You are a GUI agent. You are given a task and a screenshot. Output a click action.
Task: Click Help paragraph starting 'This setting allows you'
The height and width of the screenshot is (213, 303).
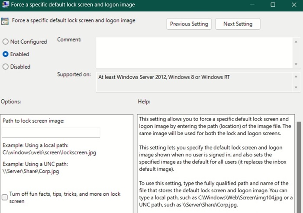(215, 126)
